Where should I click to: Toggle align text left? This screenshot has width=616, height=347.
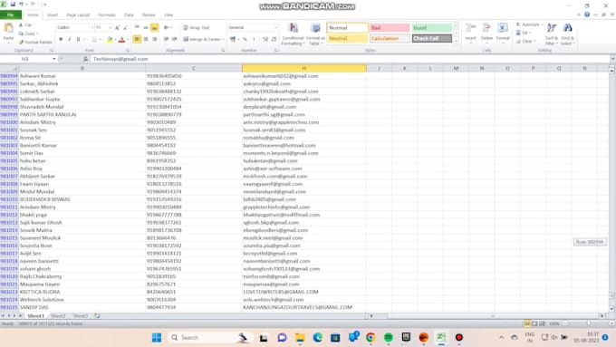pyautogui.click(x=137, y=39)
